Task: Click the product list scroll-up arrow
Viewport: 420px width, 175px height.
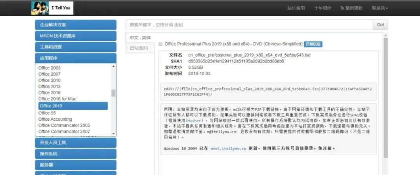Action: (114, 66)
